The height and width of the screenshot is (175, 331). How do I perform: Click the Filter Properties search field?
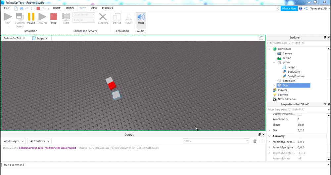297,110
